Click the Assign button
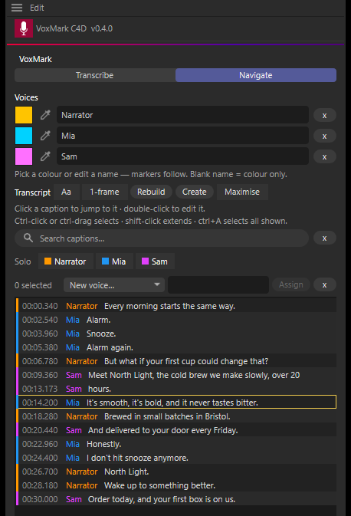 [291, 284]
